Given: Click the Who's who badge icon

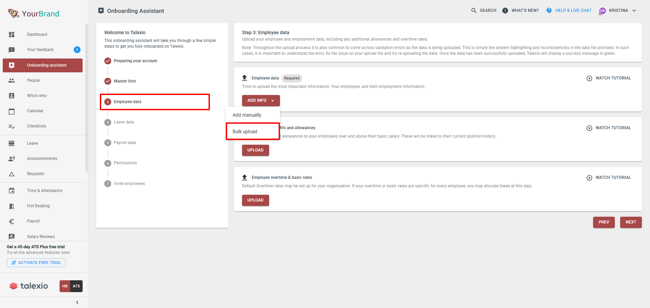Looking at the screenshot, I should [x=12, y=96].
